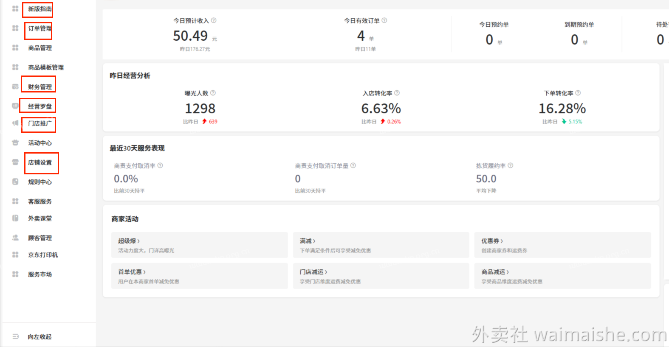Click the icon beside 规则中心

tap(15, 182)
